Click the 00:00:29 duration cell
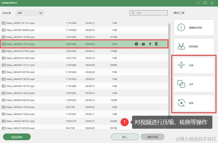The image size is (218, 143). click(90, 72)
